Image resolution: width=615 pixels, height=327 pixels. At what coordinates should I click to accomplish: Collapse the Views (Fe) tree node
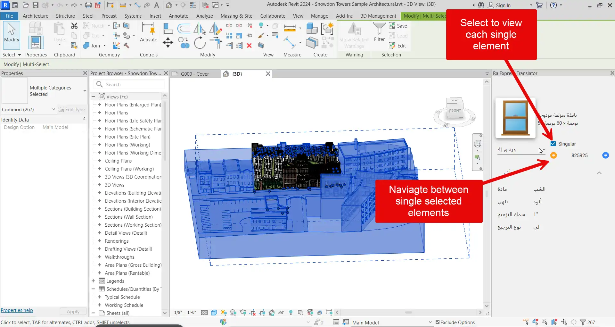pos(93,96)
